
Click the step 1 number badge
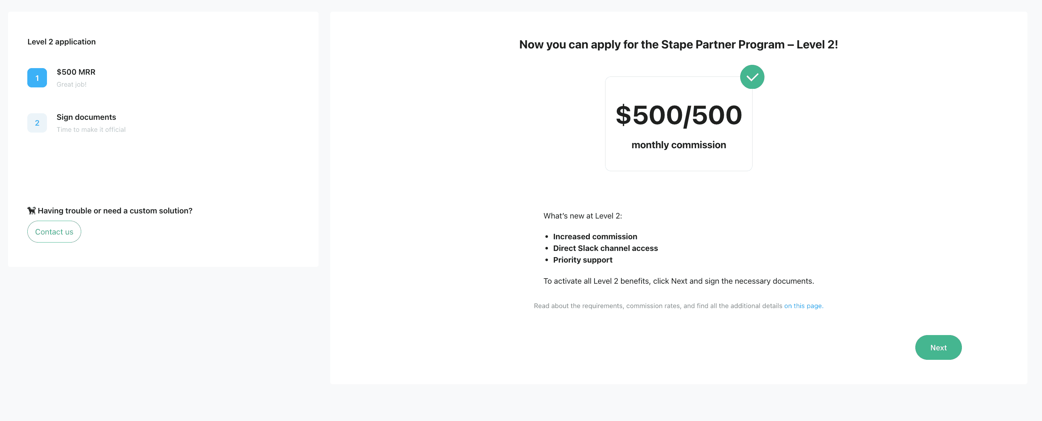[37, 78]
